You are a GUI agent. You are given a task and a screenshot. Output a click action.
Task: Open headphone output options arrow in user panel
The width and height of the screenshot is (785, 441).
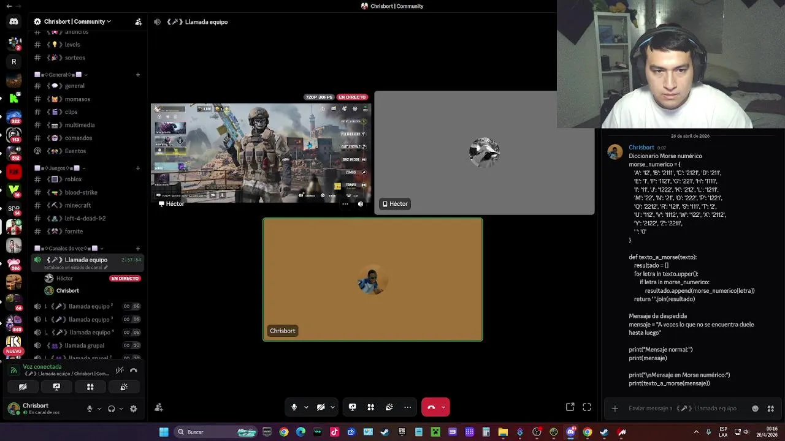point(121,409)
